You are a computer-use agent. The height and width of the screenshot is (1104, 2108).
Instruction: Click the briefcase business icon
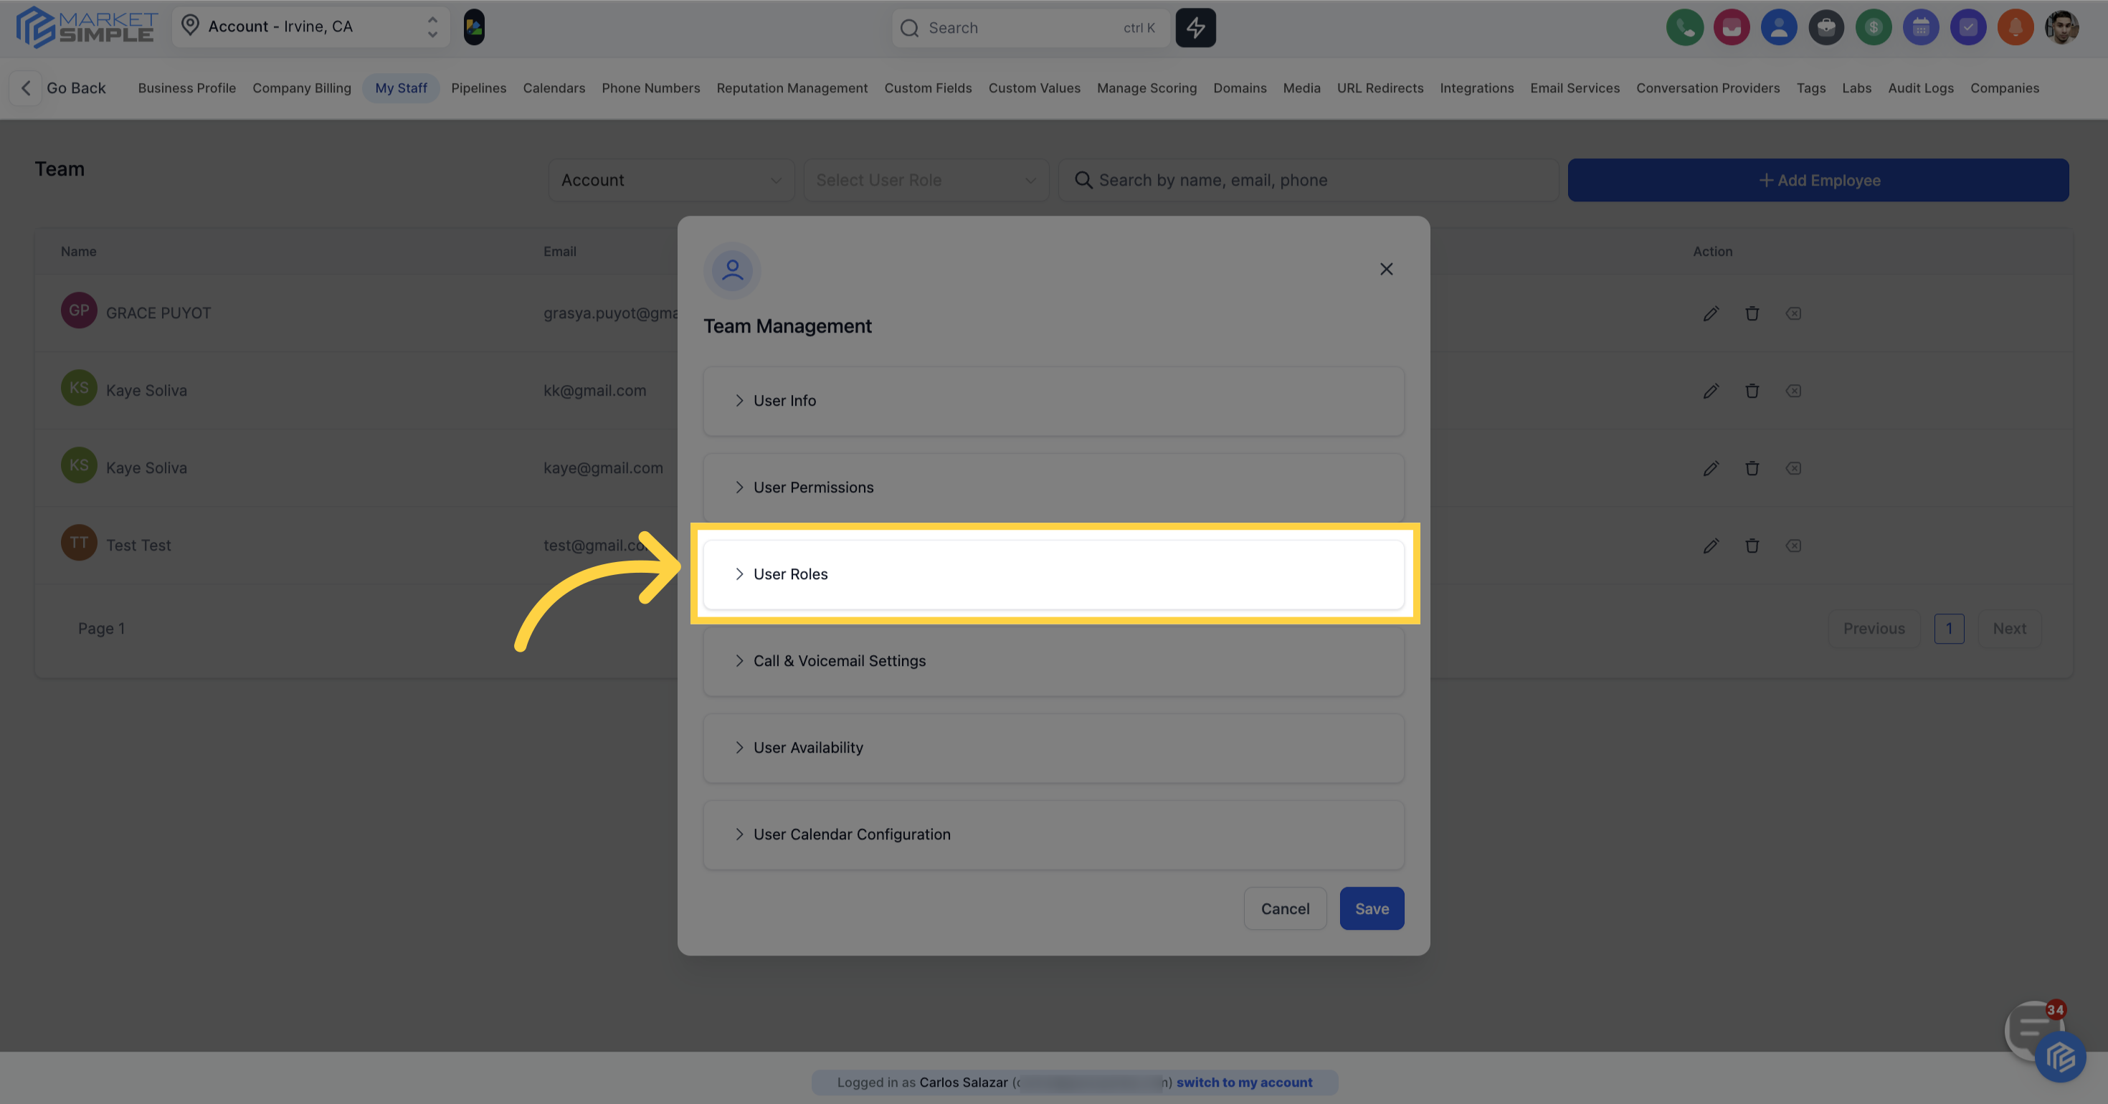[1826, 27]
